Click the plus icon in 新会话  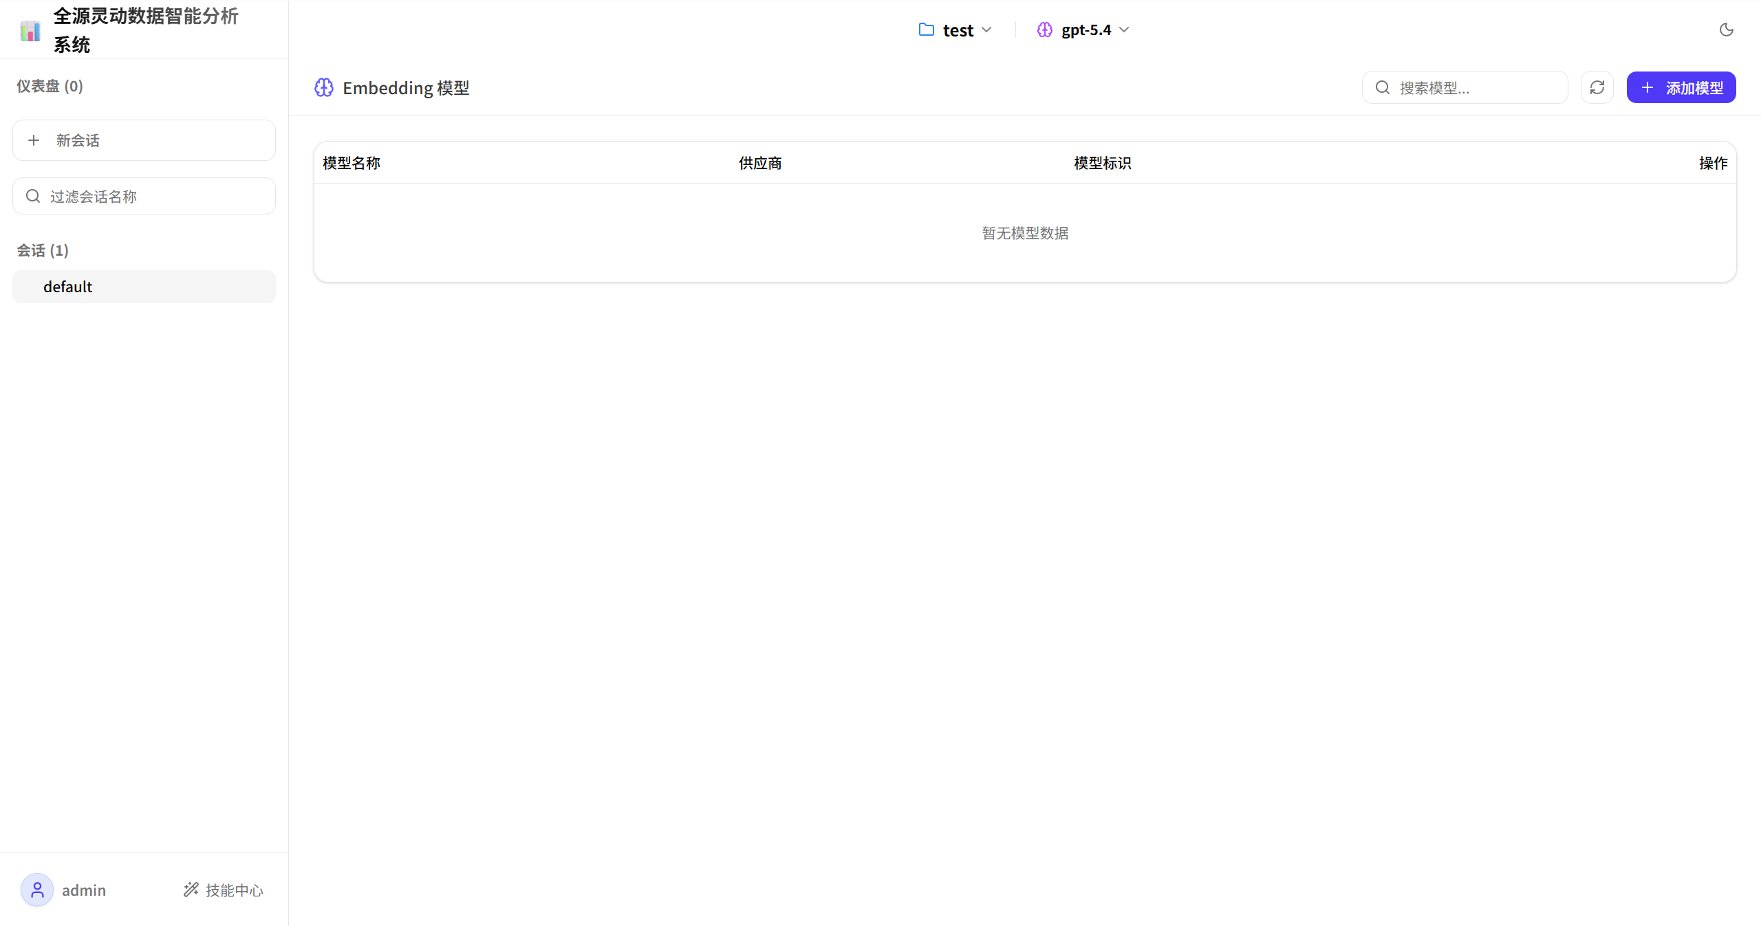tap(34, 140)
